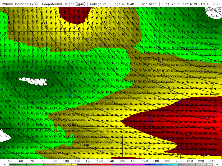Click the 'College of DuPage NEXLAB' label
Viewport: 222px width, 166px height.
[x=112, y=4]
